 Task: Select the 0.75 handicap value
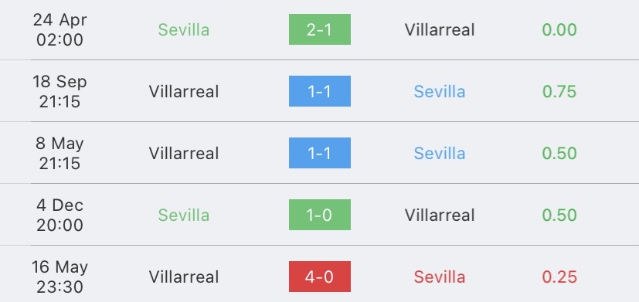pyautogui.click(x=559, y=91)
